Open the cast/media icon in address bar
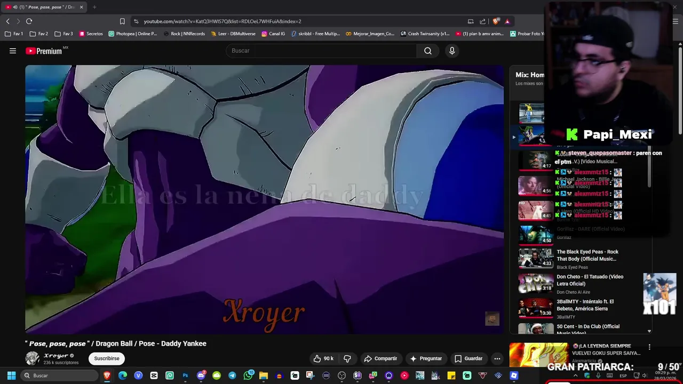 (471, 21)
